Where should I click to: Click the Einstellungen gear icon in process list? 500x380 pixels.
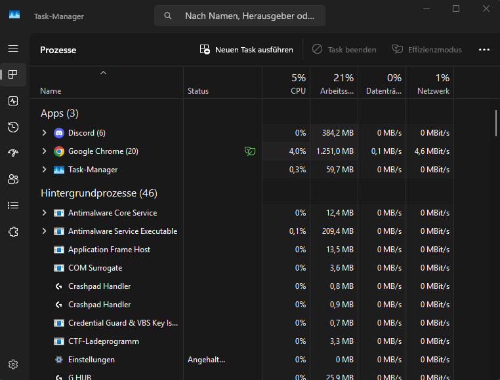pyautogui.click(x=59, y=360)
